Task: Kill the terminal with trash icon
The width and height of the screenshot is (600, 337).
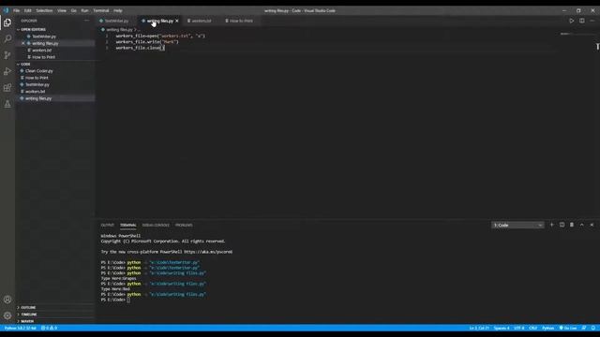Action: (572, 225)
